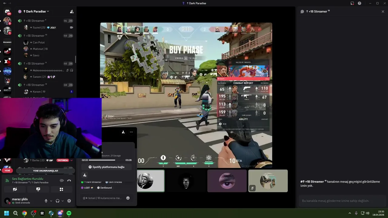Jump to YENİ OKUNMAMIŞLAR unread banner
This screenshot has width=388, height=218.
click(x=45, y=171)
